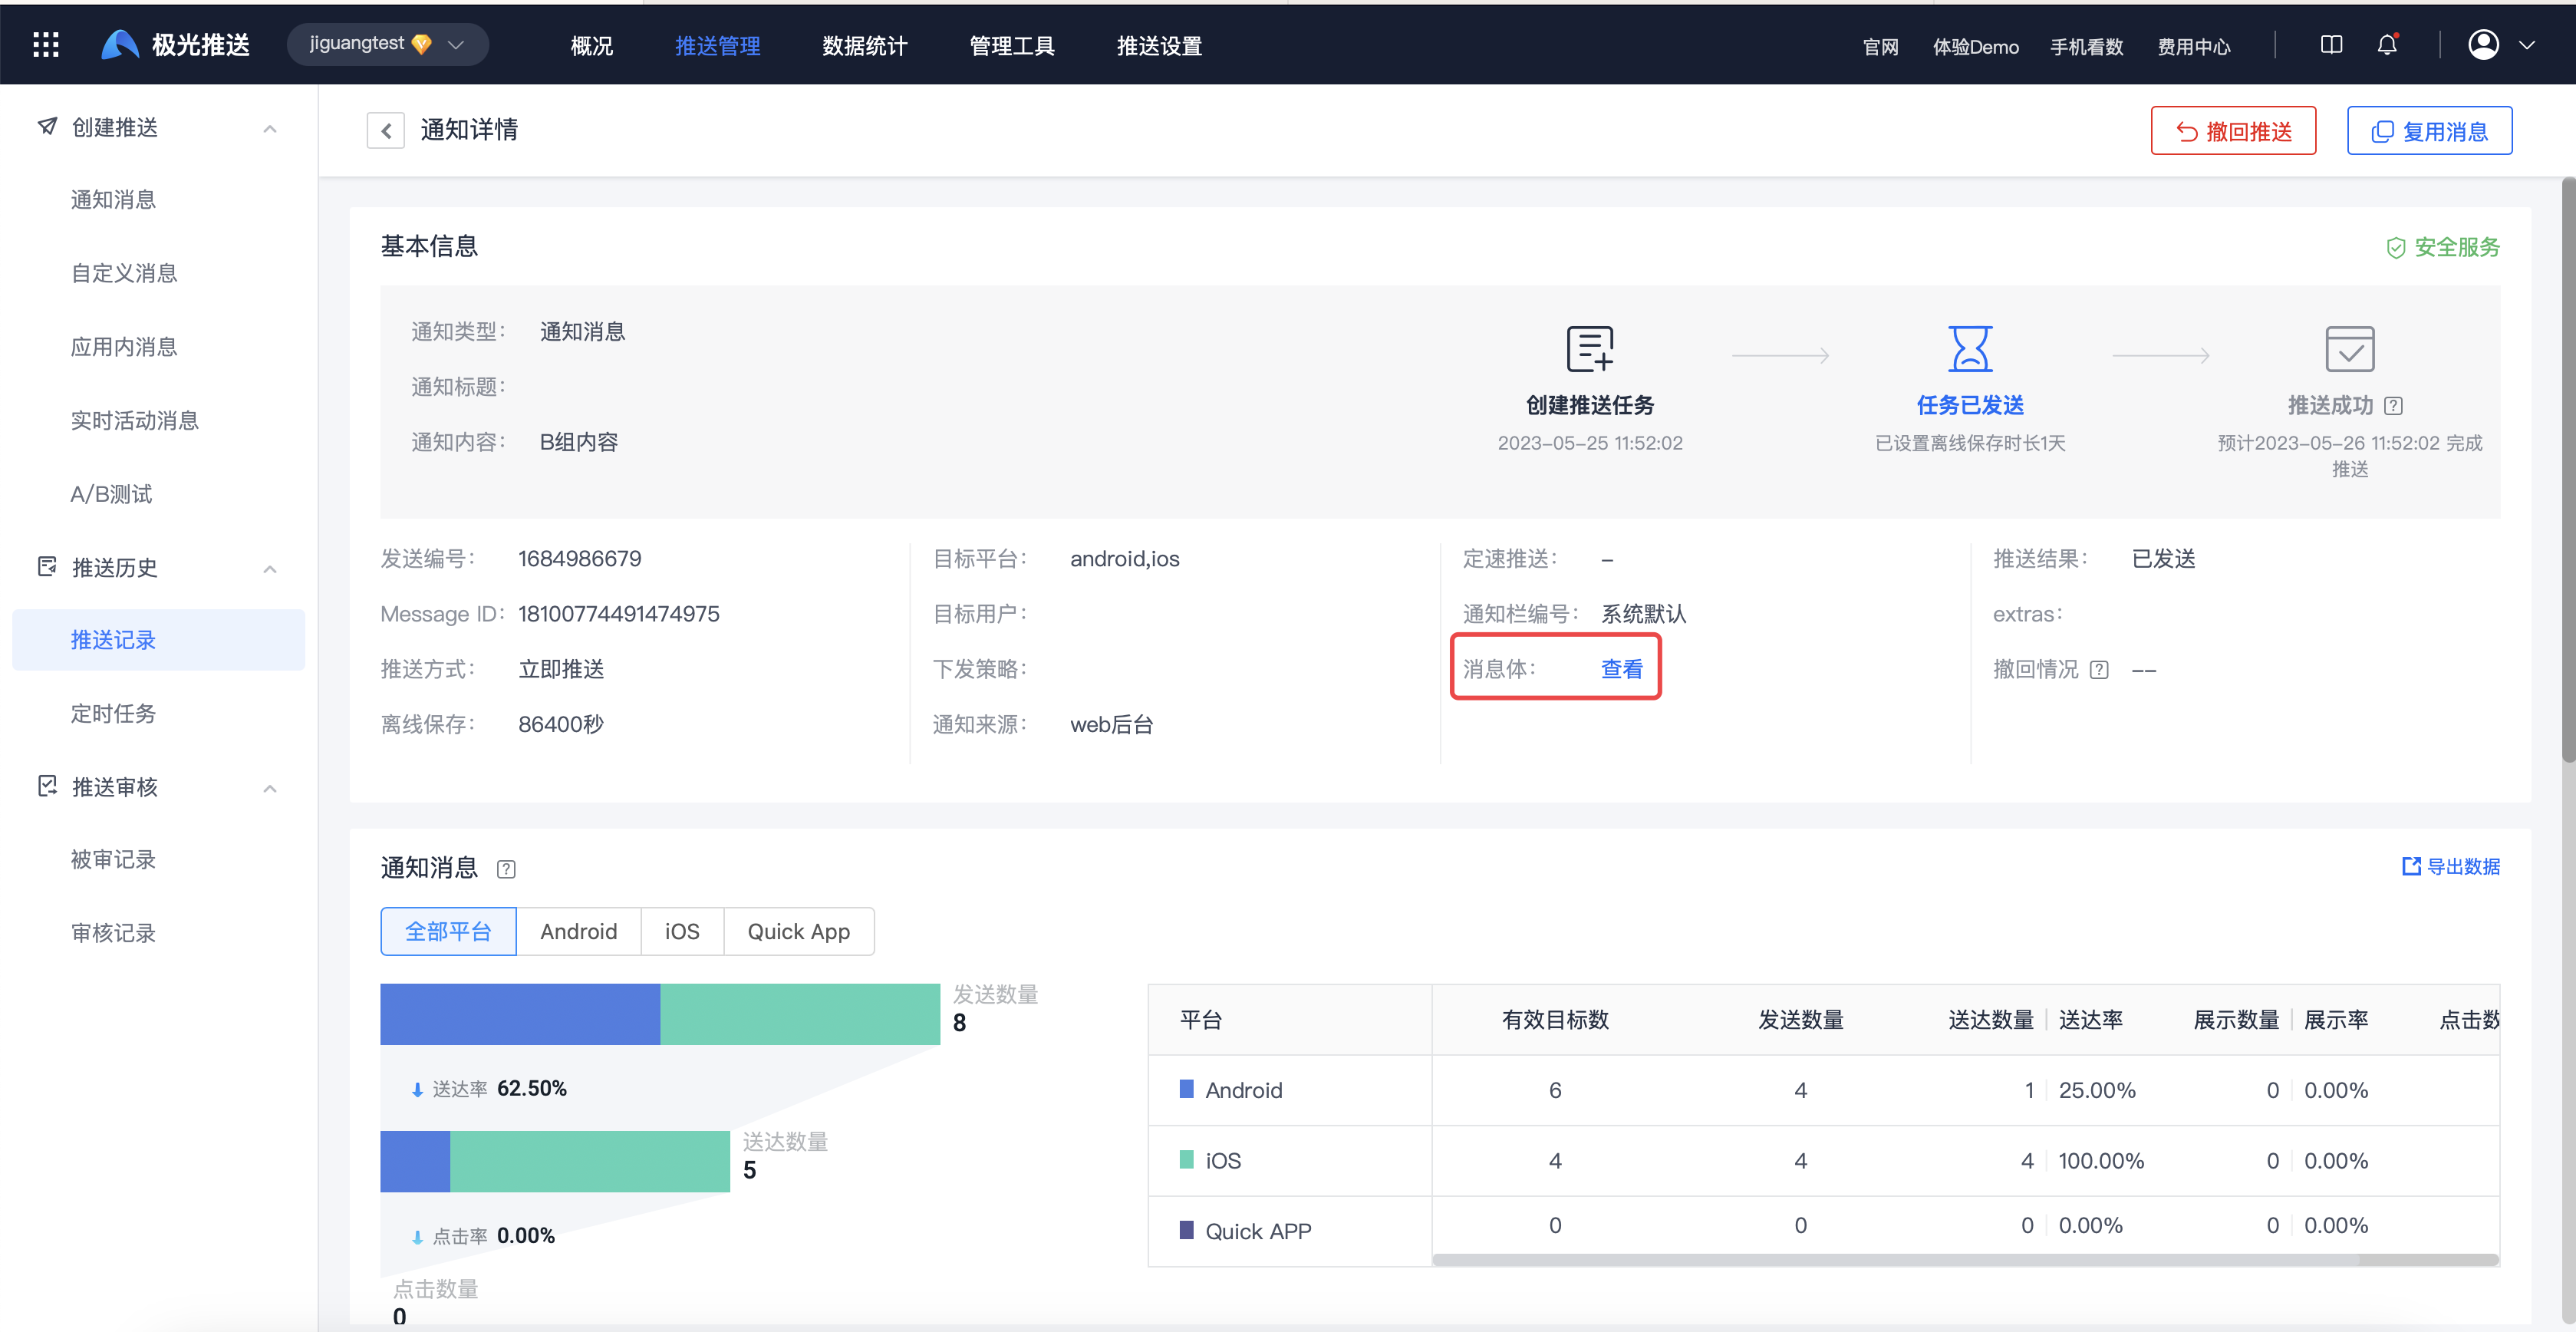Open the app grid menu icon

coord(46,45)
